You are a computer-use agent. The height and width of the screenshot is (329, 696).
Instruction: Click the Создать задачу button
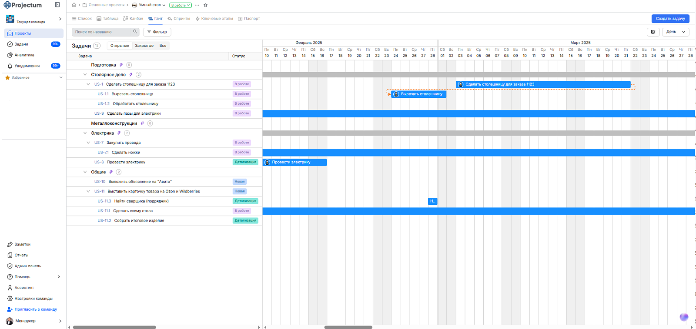(670, 19)
